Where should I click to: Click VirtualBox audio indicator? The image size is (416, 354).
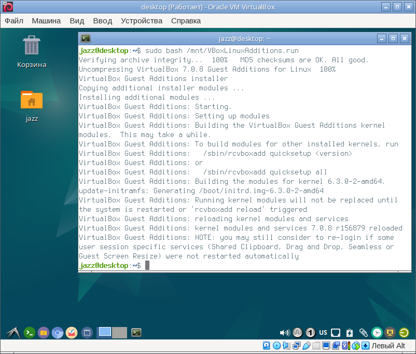[x=286, y=346]
